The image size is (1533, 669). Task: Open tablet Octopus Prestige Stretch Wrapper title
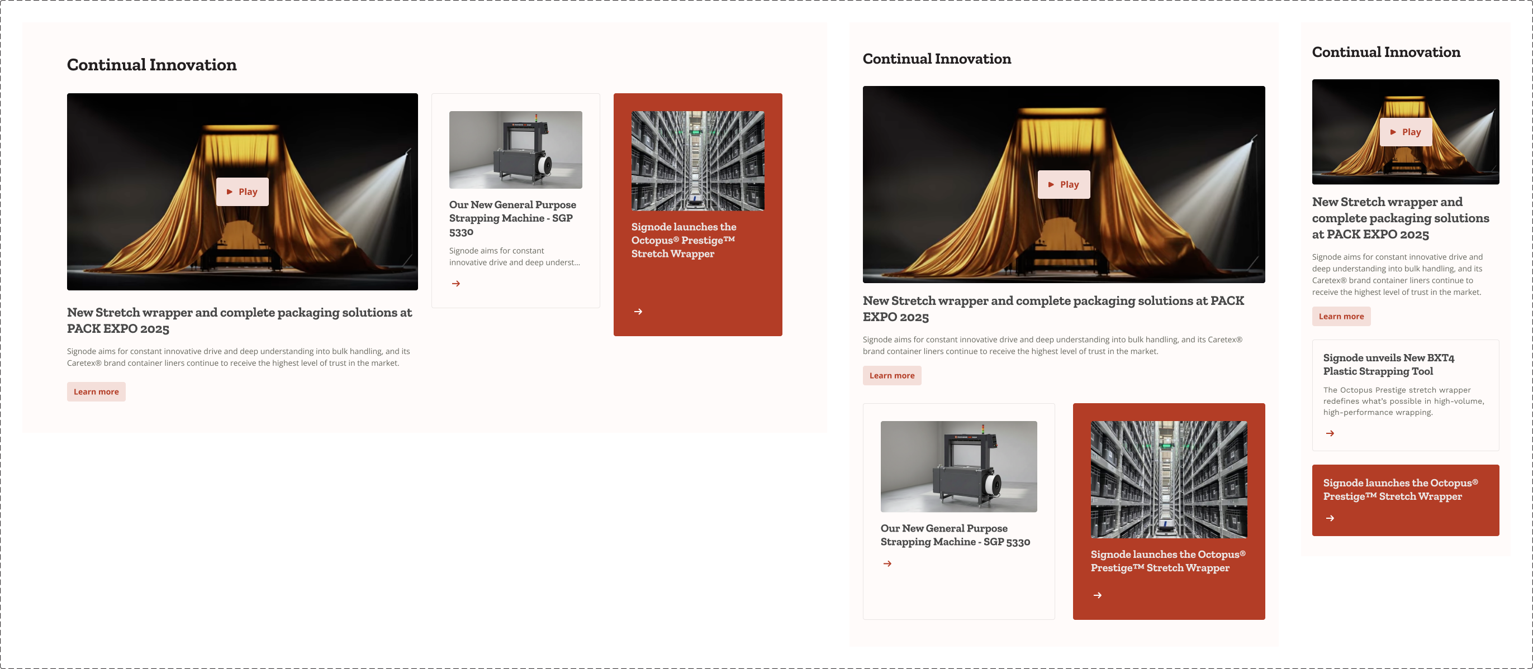pos(1167,561)
